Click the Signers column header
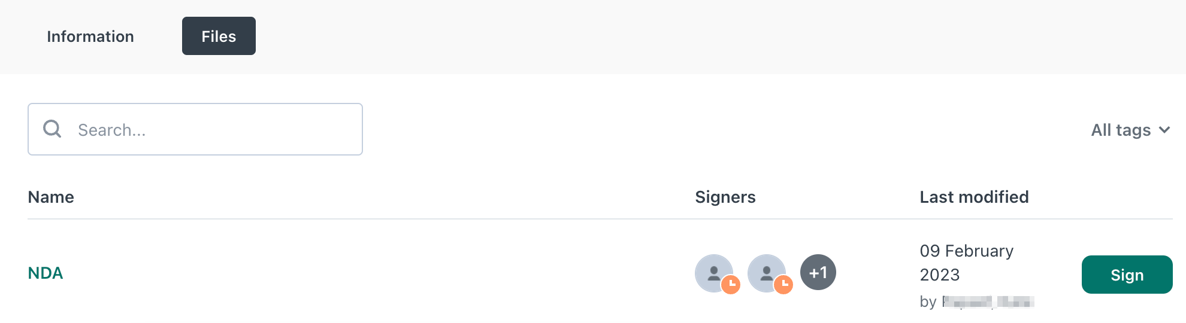1186x323 pixels. (725, 197)
